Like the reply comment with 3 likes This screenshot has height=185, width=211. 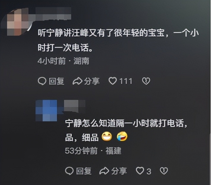click(x=140, y=171)
